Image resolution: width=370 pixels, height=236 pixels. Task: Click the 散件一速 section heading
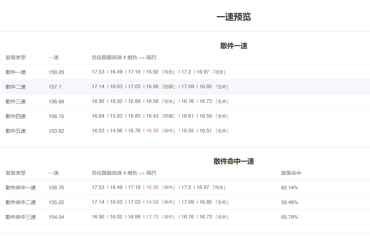234,46
